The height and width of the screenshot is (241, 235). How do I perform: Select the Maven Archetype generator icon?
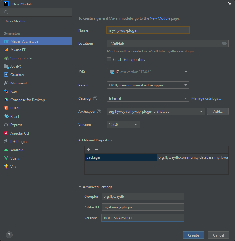tap(6, 41)
